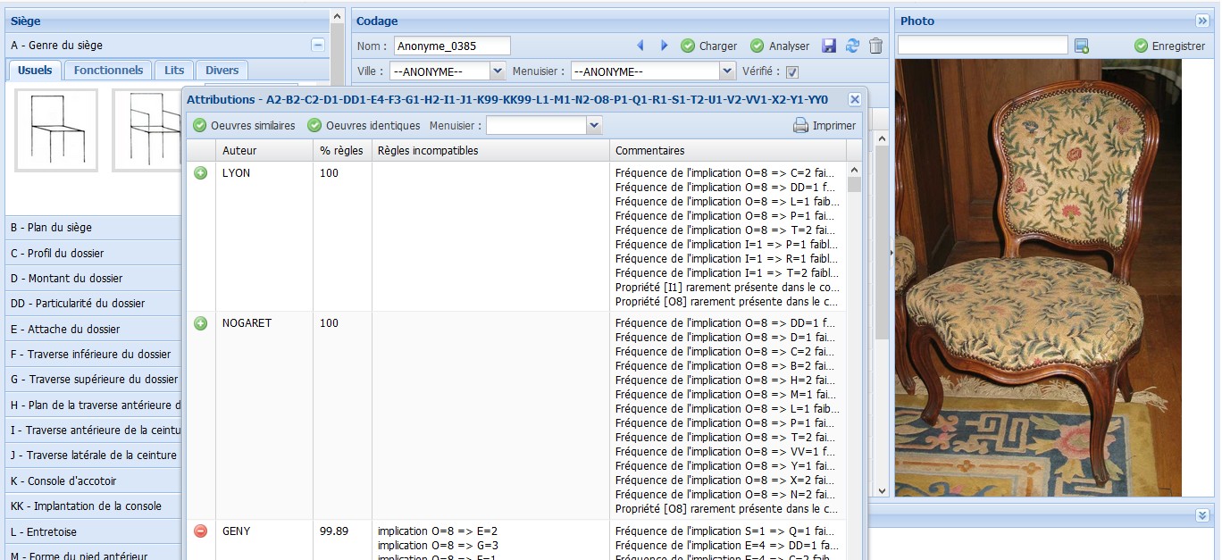
Task: Open the Menuisier dropdown in Codage panel
Action: [727, 71]
